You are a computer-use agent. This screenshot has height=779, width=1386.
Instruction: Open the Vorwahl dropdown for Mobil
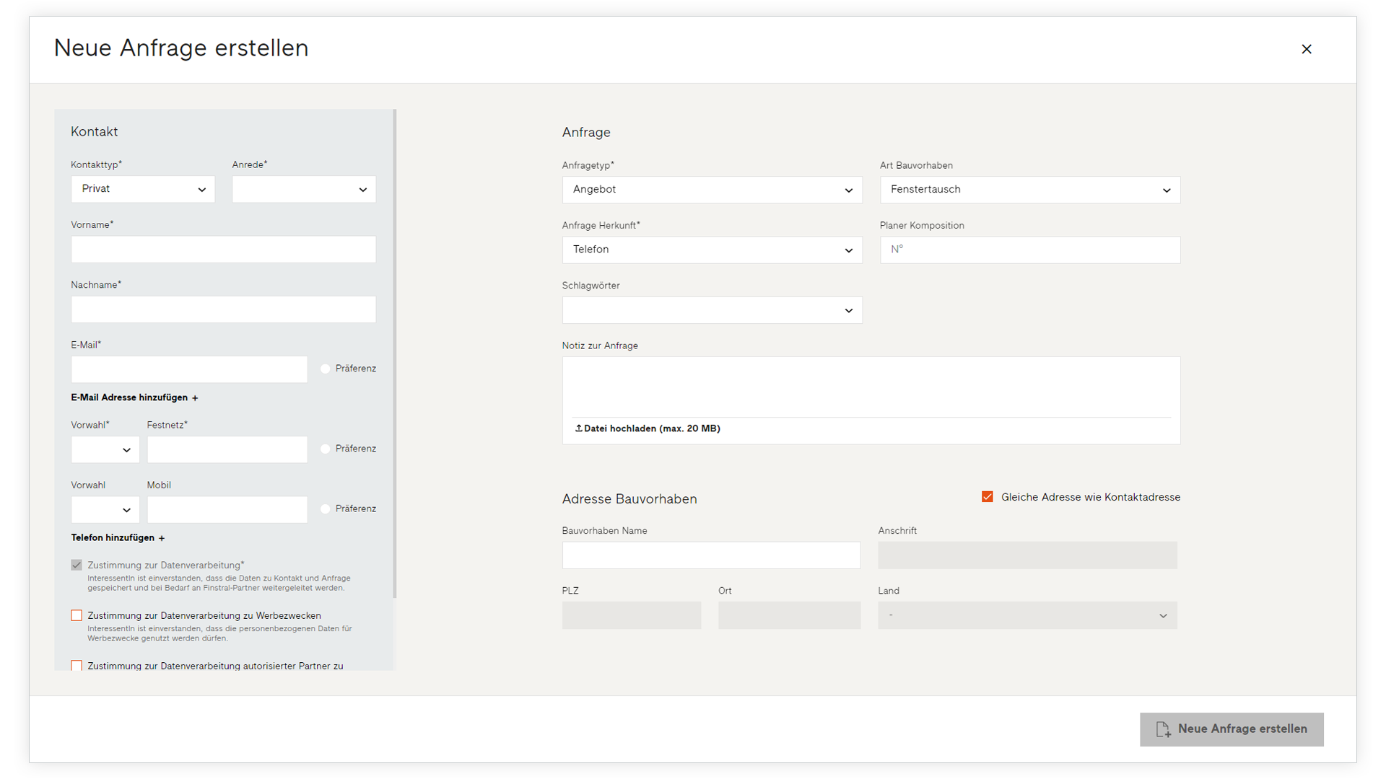click(105, 509)
